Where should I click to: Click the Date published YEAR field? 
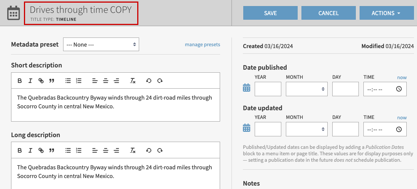pos(268,89)
